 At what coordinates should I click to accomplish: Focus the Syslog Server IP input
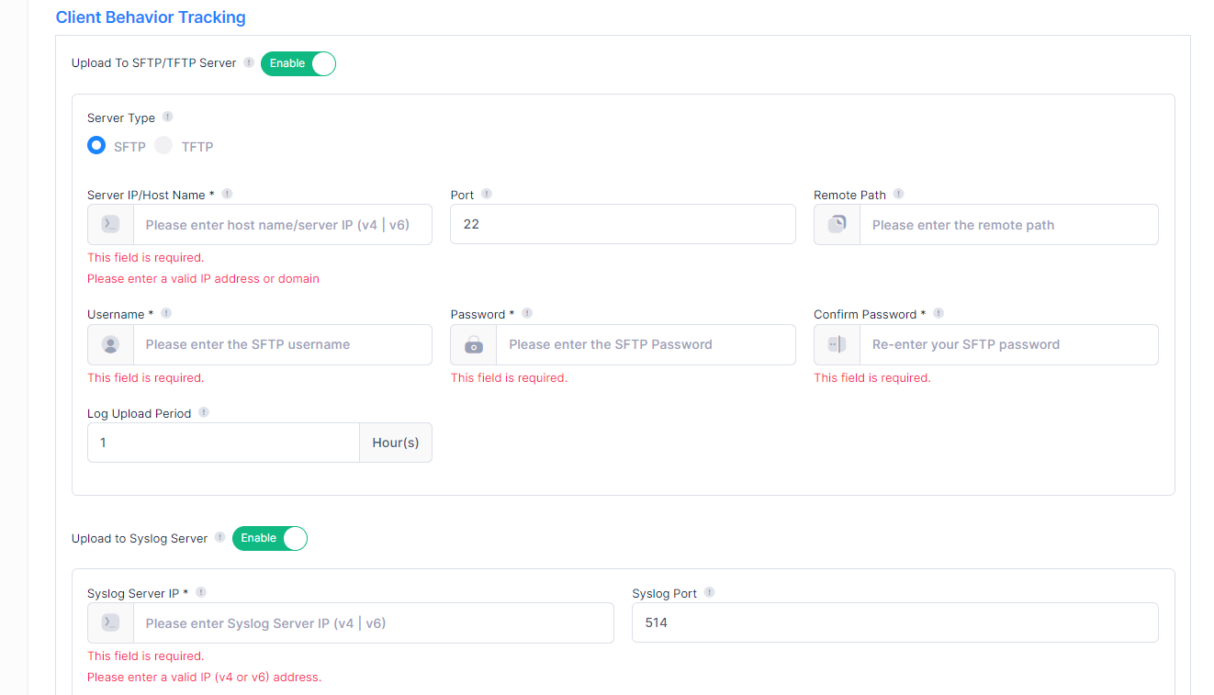pos(373,623)
